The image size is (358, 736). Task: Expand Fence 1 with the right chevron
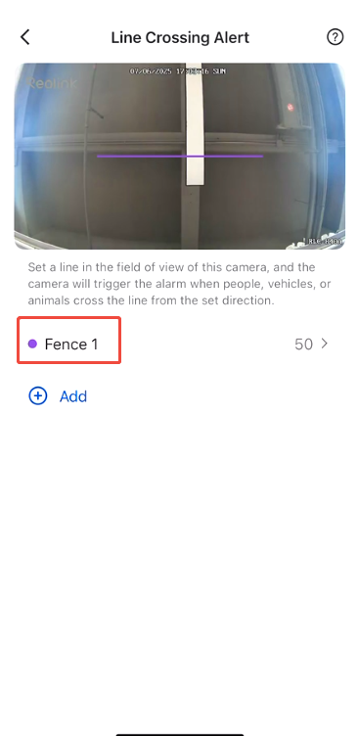[324, 344]
